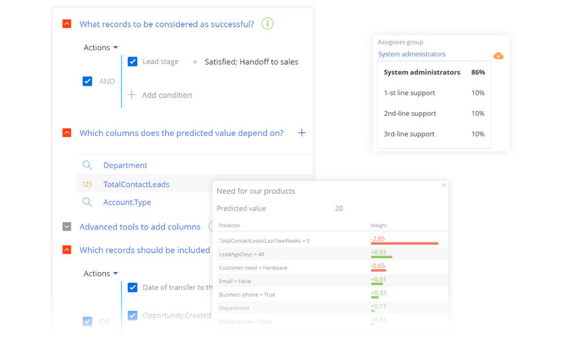Click the Lead stage condition label
583x340 pixels.
[x=160, y=62]
